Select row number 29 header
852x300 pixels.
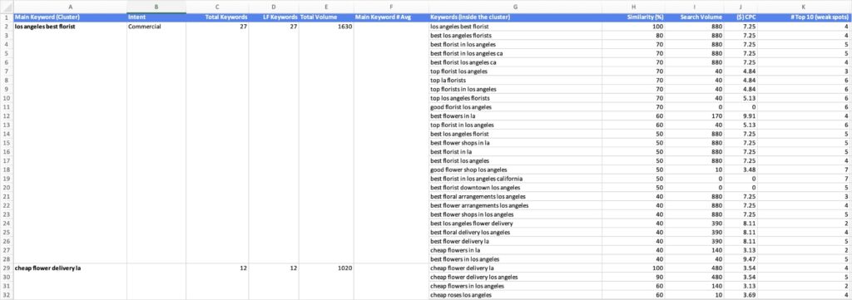pyautogui.click(x=7, y=268)
